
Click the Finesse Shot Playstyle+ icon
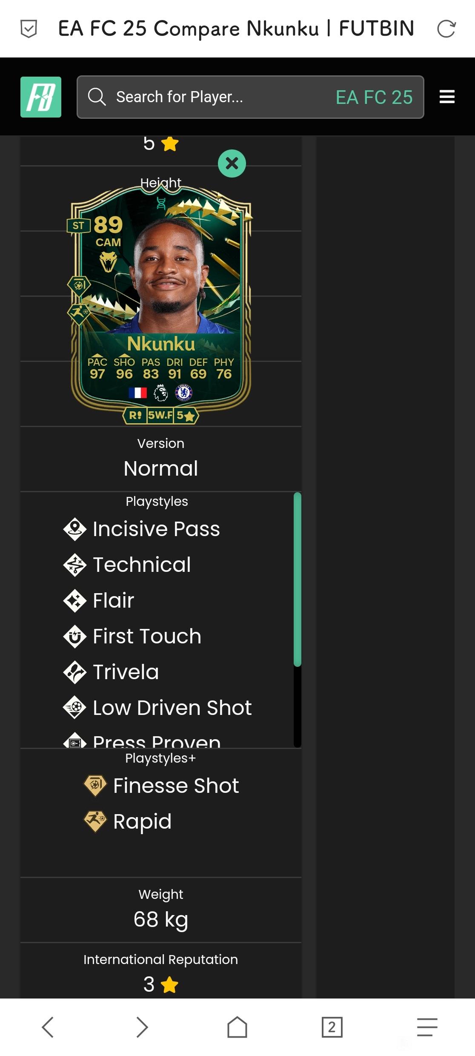pyautogui.click(x=96, y=786)
